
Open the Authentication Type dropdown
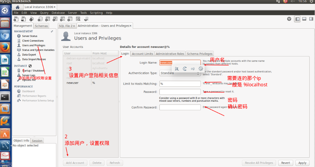point(180,73)
